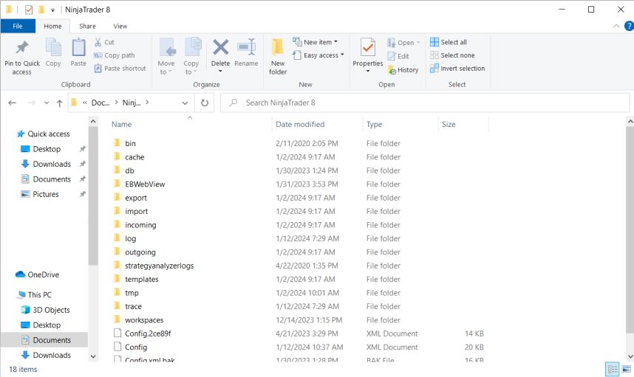Click Select none in ribbon
Viewport: 634px width, 377px height.
pyautogui.click(x=452, y=55)
